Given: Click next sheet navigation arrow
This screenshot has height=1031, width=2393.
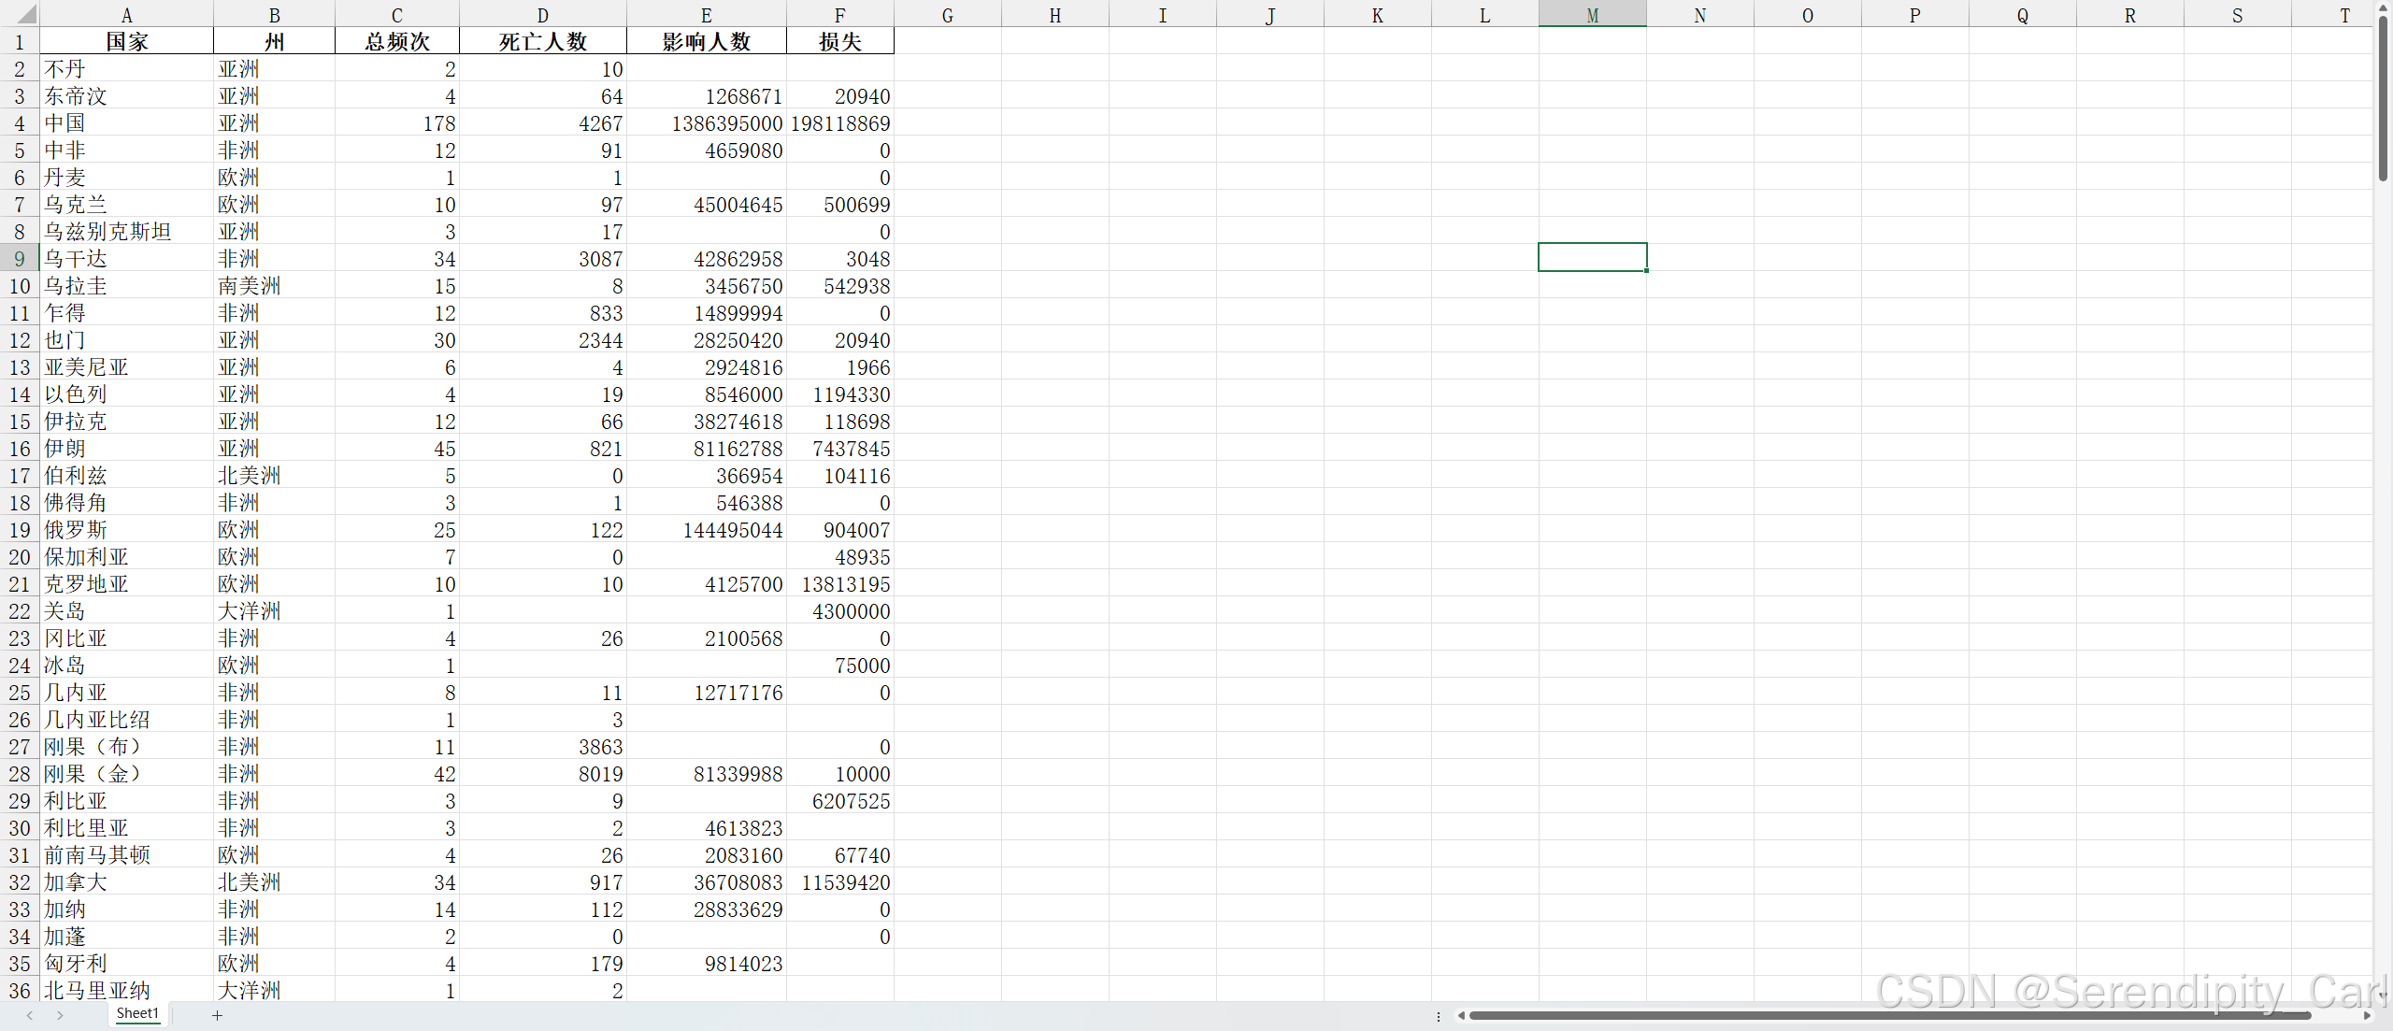Looking at the screenshot, I should pos(61,1015).
